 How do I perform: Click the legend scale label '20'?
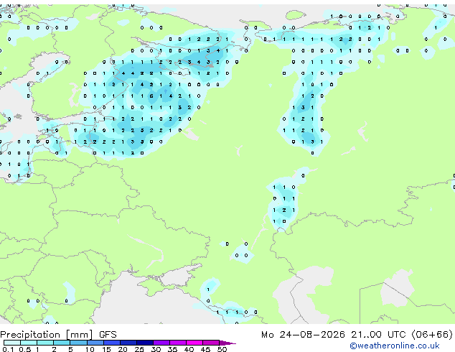(123, 349)
